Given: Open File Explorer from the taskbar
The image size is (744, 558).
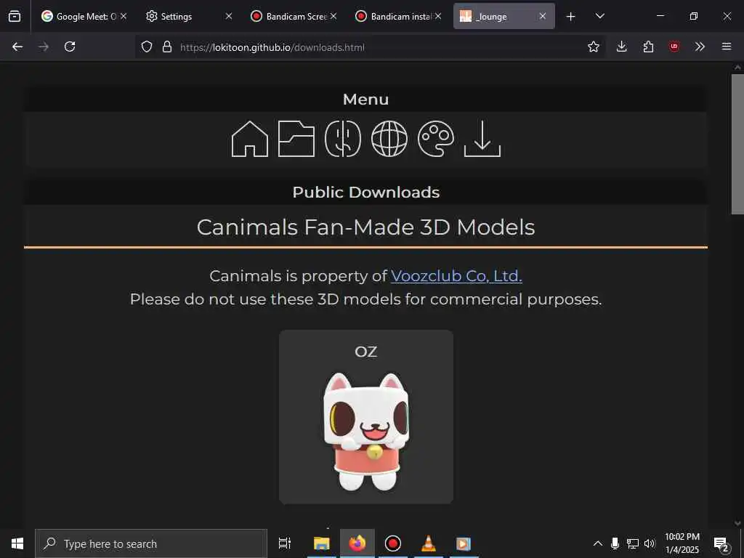Looking at the screenshot, I should 321,543.
